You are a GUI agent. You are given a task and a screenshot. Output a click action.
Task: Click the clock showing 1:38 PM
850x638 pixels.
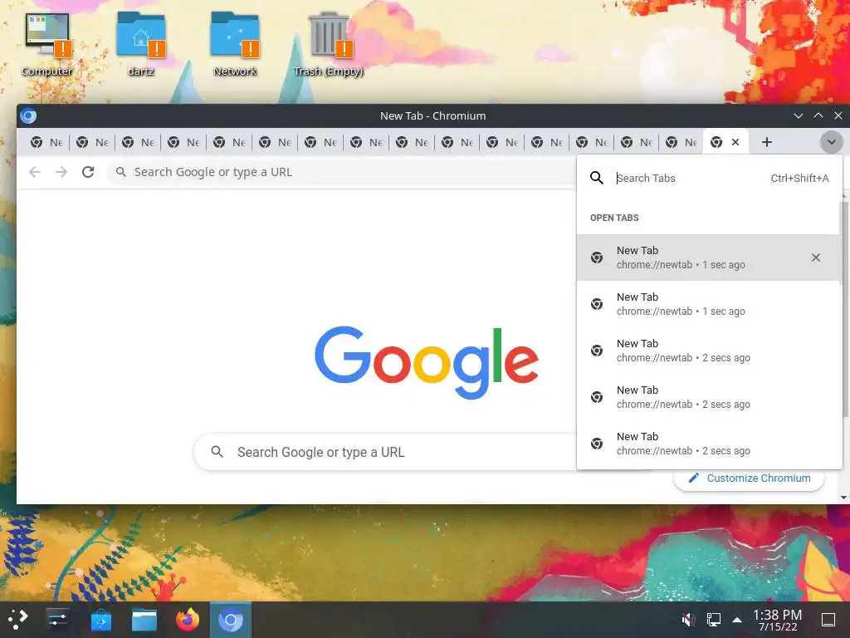point(777,620)
